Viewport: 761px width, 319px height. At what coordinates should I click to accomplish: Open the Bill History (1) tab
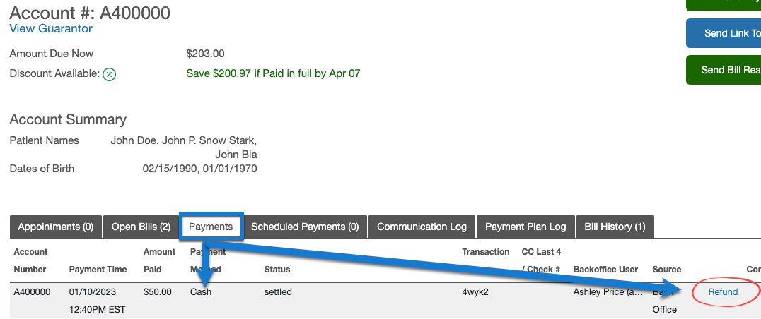point(615,227)
